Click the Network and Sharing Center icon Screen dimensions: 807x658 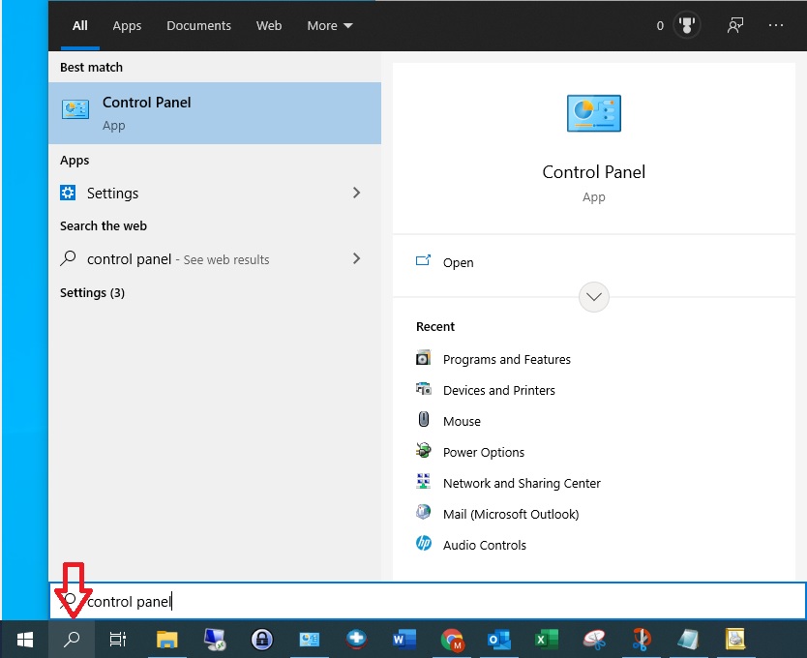click(x=423, y=481)
